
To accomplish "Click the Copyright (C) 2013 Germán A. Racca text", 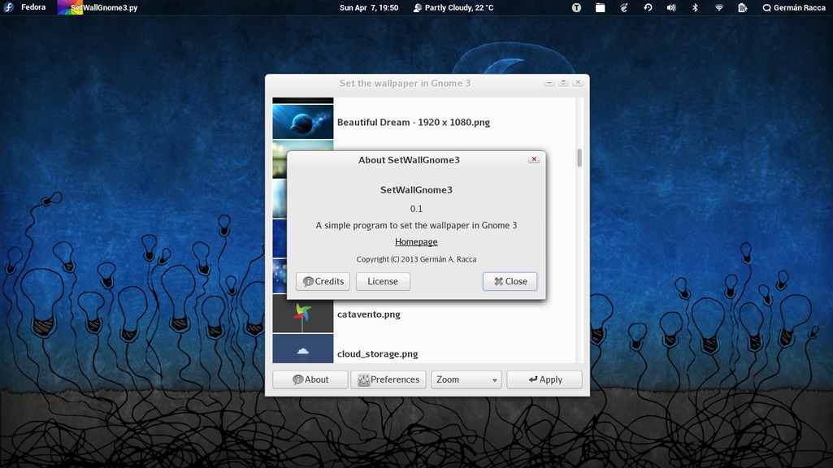I will point(416,259).
